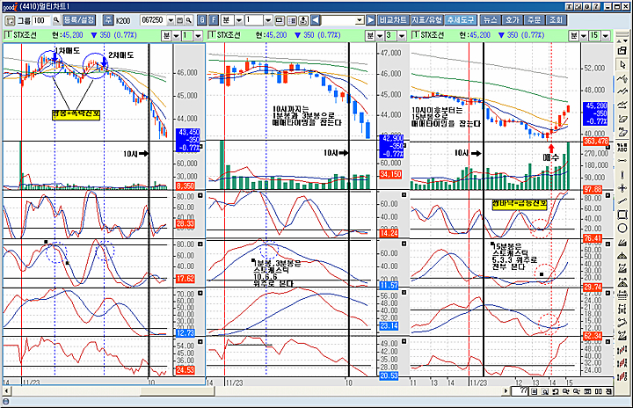633x408 pixels.
Task: Click the group number input field showing 100
Action: (x=41, y=20)
